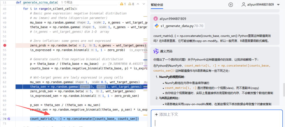This screenshot has width=285, height=127.
Task: Click the 'counts_base = np.random.negative_binomial' line
Action: (88, 68)
